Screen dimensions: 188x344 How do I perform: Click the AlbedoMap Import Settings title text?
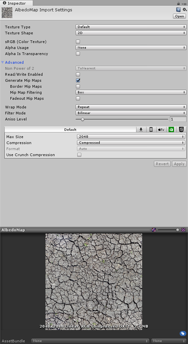pyautogui.click(x=44, y=10)
